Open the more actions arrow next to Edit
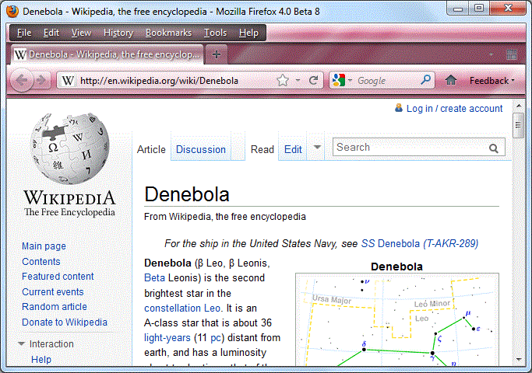 point(317,147)
